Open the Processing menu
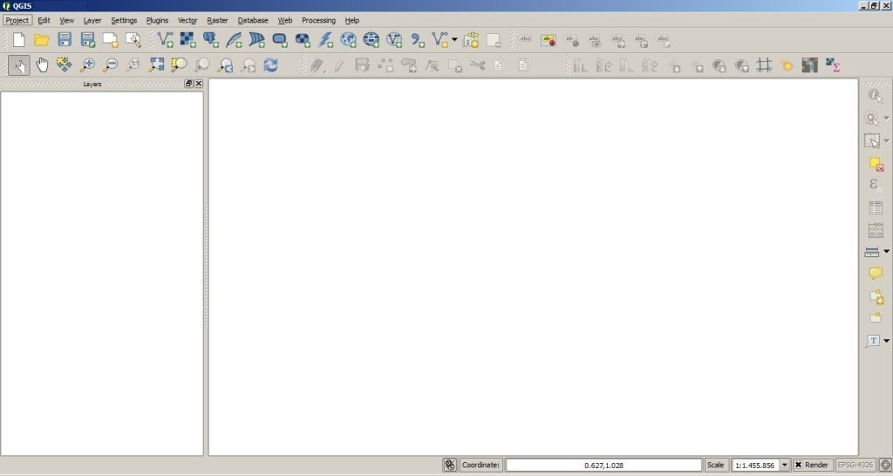This screenshot has width=893, height=476. coord(318,20)
